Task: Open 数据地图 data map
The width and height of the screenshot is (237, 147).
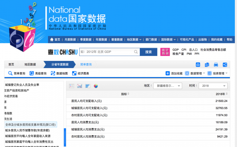Action: click(x=59, y=73)
